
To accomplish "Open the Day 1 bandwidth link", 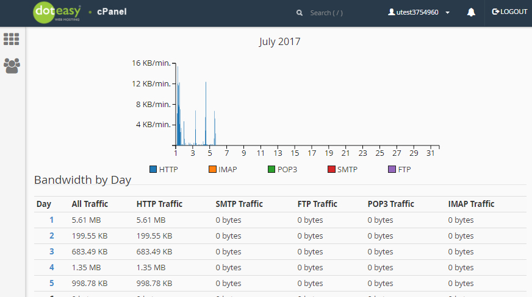I will click(x=52, y=220).
